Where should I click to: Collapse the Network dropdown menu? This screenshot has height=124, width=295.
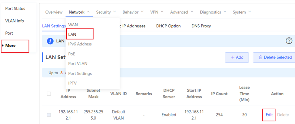click(79, 12)
